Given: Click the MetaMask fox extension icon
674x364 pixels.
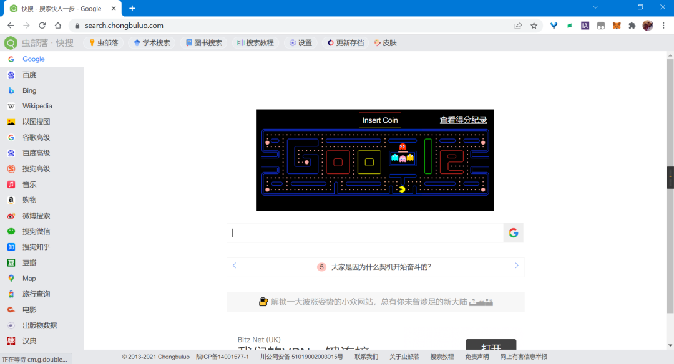Looking at the screenshot, I should pos(617,26).
